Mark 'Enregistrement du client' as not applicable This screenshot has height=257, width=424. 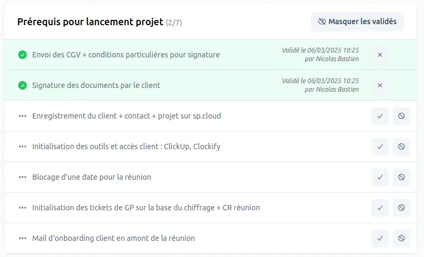coord(401,116)
